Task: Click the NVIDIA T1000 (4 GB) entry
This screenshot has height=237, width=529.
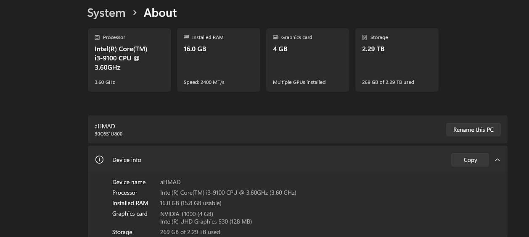Action: tap(187, 214)
